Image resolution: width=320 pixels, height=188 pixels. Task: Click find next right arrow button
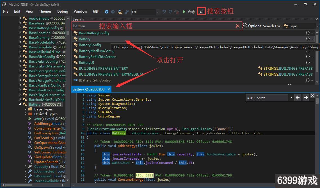[306, 98]
